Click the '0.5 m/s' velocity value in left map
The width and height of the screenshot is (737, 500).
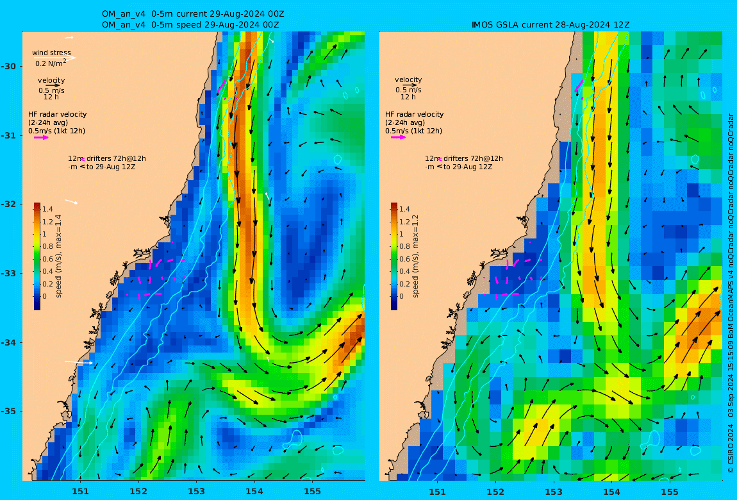point(52,90)
